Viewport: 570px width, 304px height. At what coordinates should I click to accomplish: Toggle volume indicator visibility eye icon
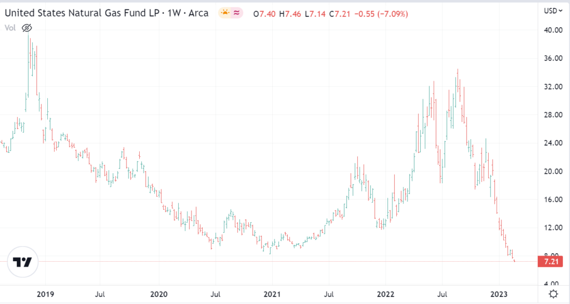click(x=27, y=28)
